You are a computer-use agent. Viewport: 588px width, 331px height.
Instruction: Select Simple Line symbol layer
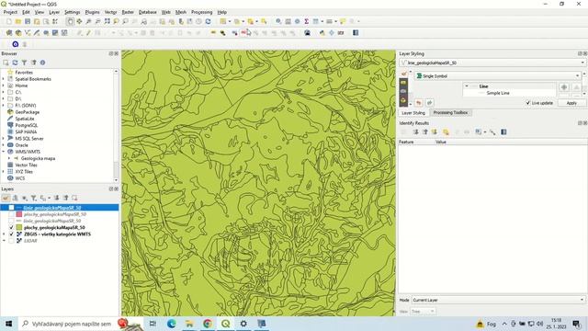pyautogui.click(x=498, y=93)
